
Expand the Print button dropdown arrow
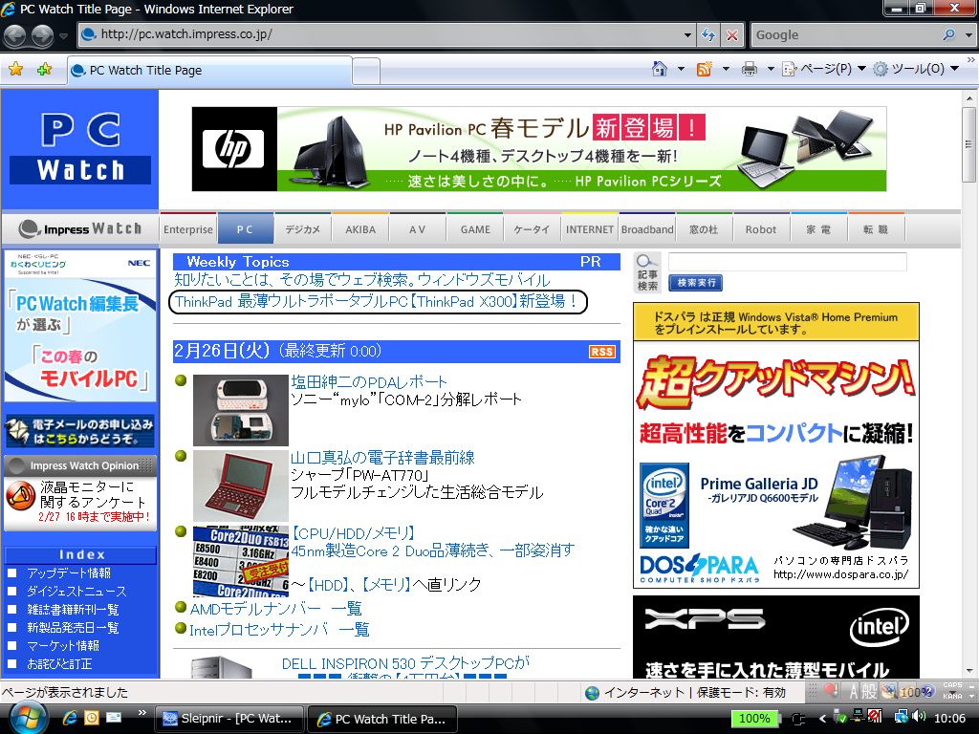(771, 69)
